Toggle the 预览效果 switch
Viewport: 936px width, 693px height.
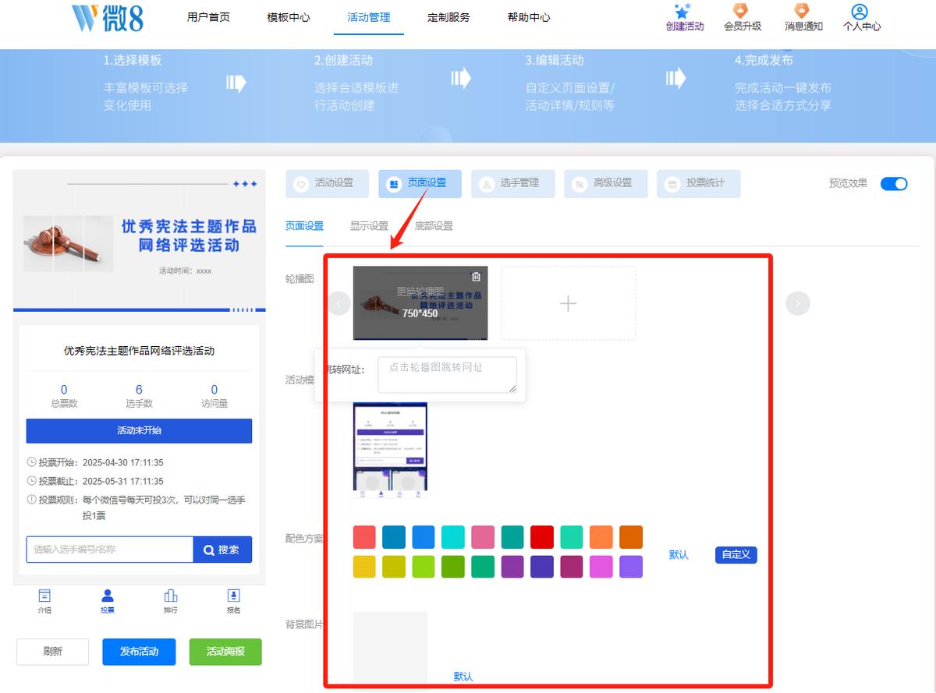click(894, 184)
